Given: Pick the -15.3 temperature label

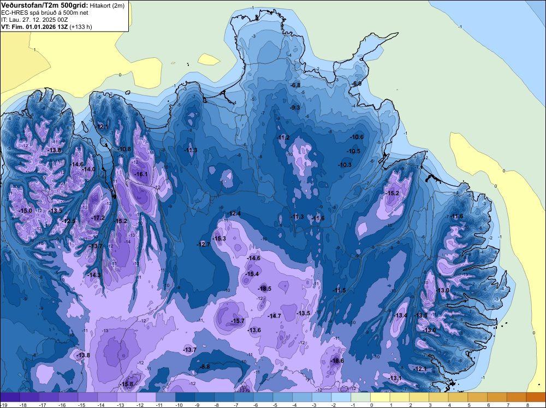Looking at the screenshot, I should (219, 238).
